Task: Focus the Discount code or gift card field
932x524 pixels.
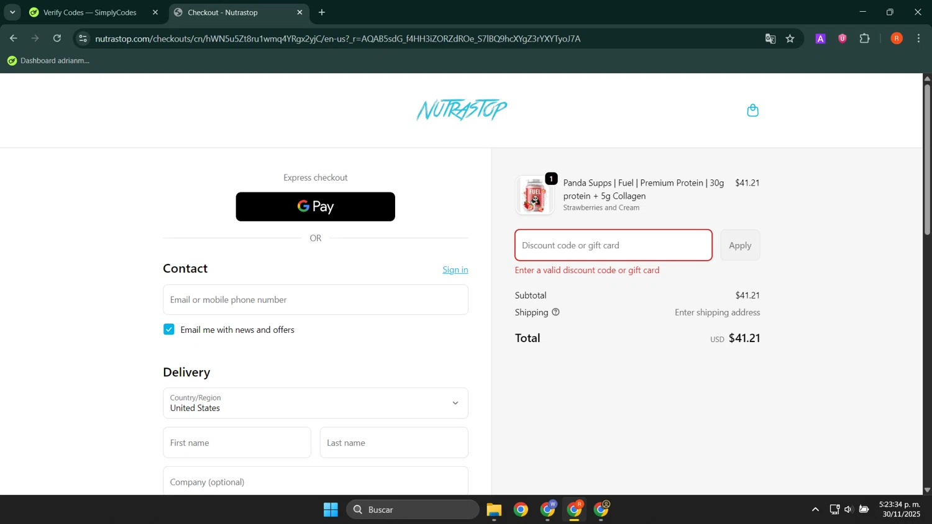Action: [x=613, y=245]
